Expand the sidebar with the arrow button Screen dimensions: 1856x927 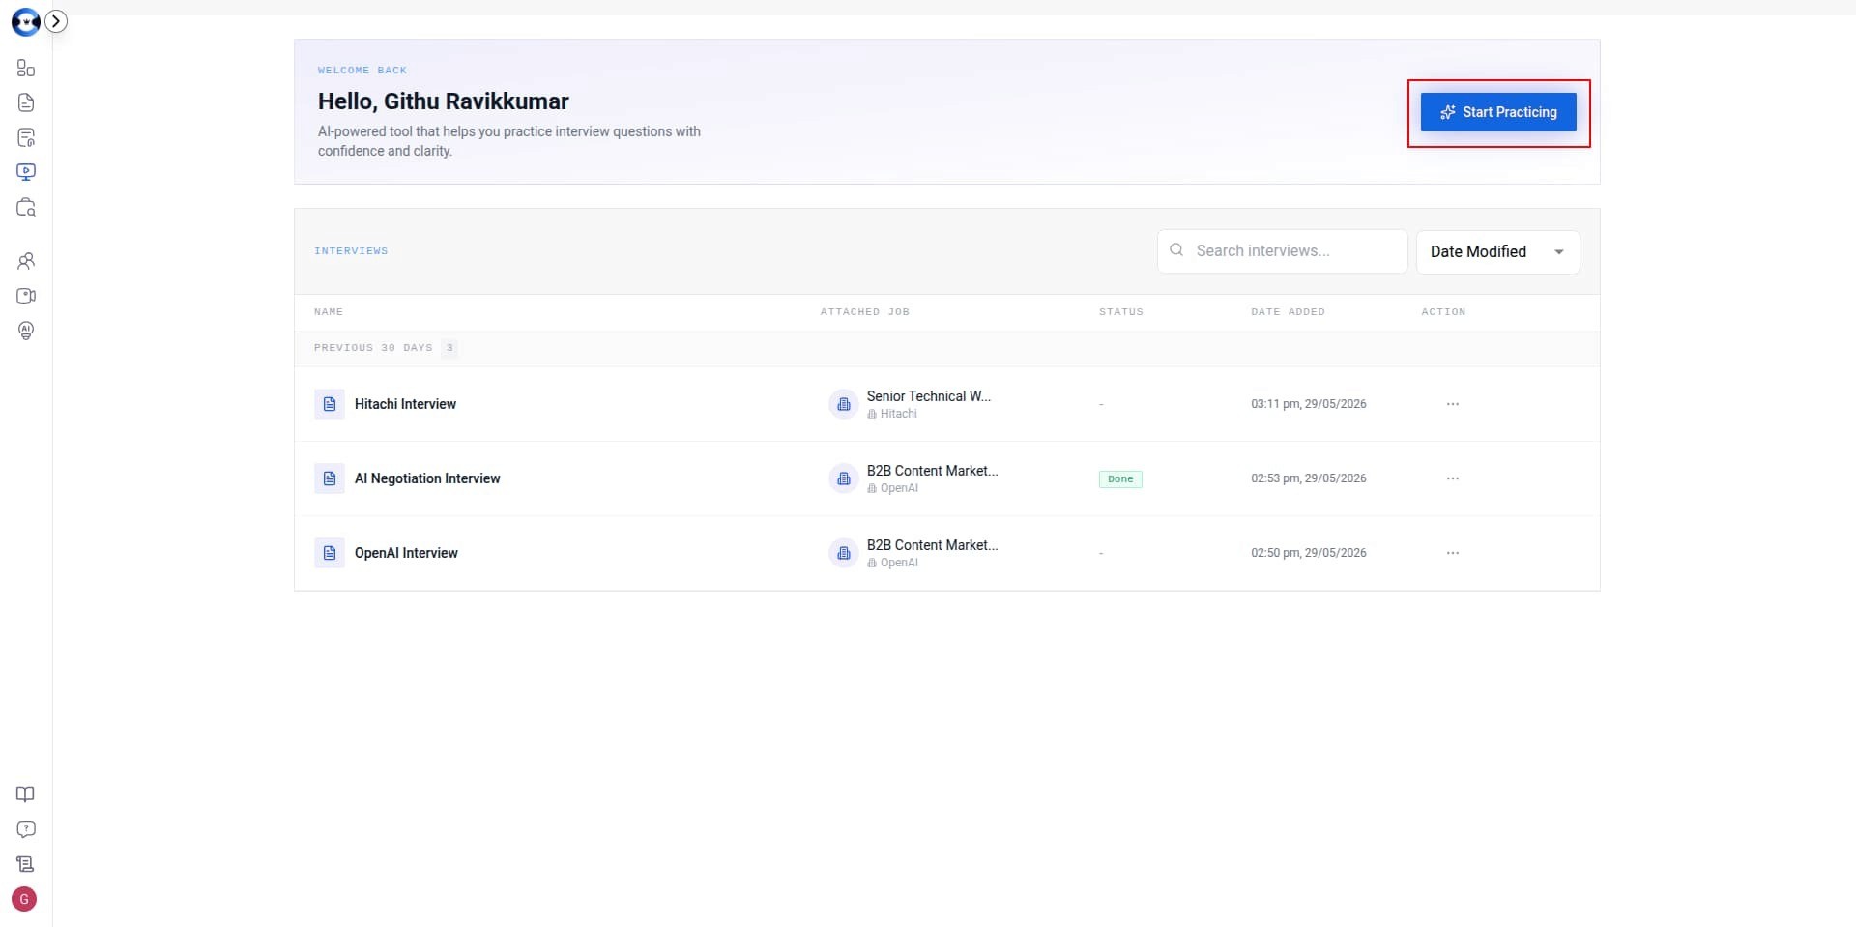point(57,21)
